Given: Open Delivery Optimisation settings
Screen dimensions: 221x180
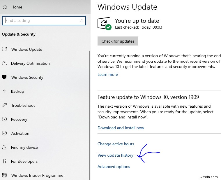Looking at the screenshot, I should tap(30, 63).
